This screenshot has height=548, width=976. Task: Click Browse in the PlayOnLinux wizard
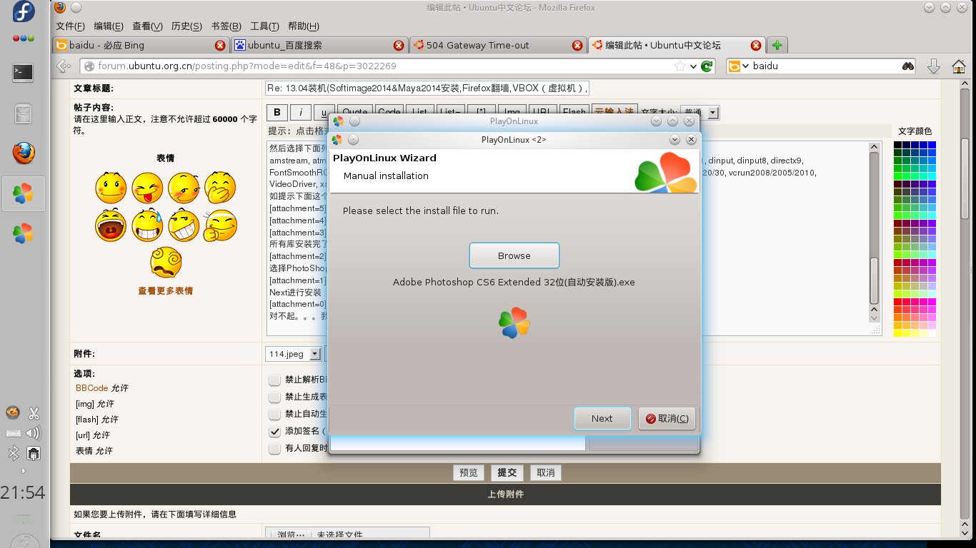coord(514,255)
